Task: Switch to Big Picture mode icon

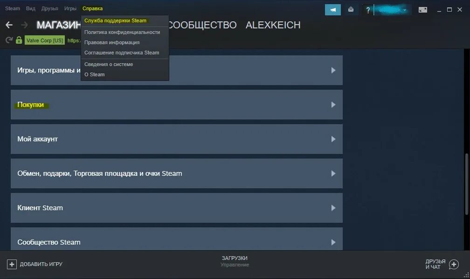Action: [x=422, y=10]
